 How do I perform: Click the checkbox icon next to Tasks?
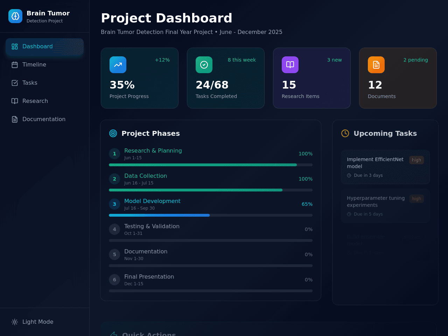15,83
